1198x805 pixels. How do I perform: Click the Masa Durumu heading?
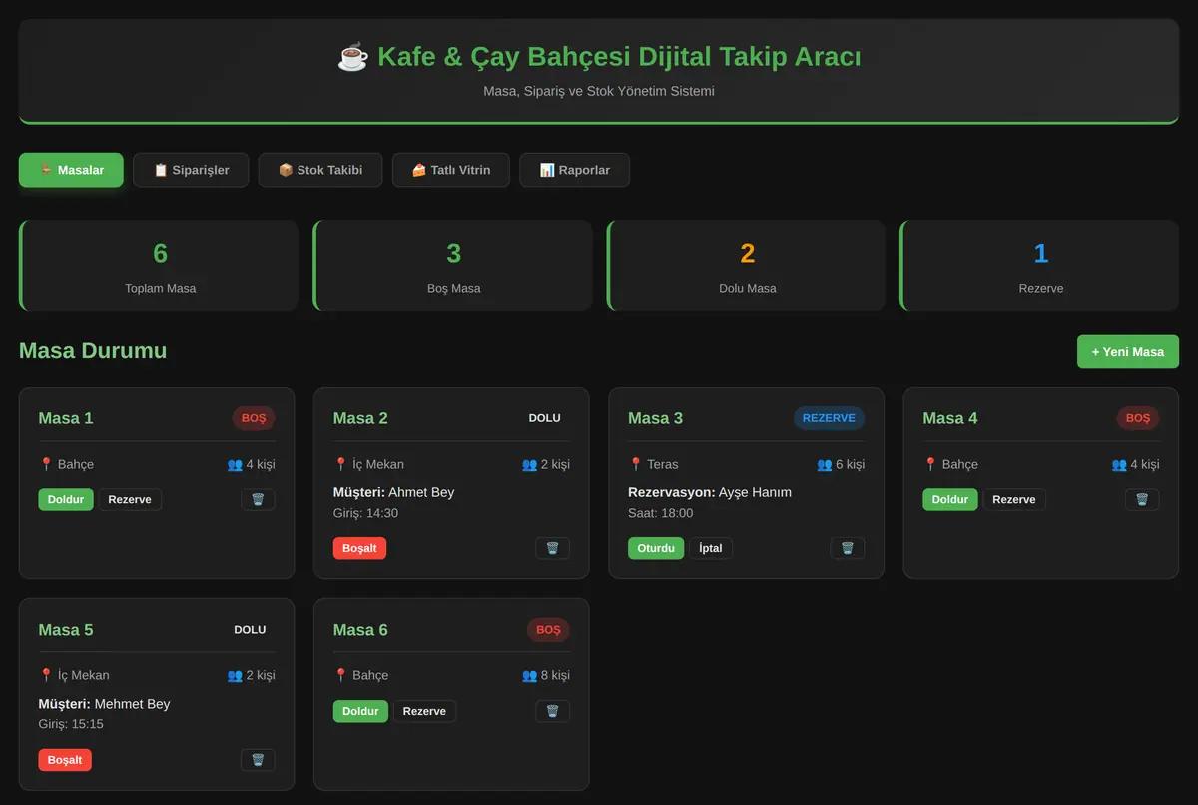tap(93, 351)
